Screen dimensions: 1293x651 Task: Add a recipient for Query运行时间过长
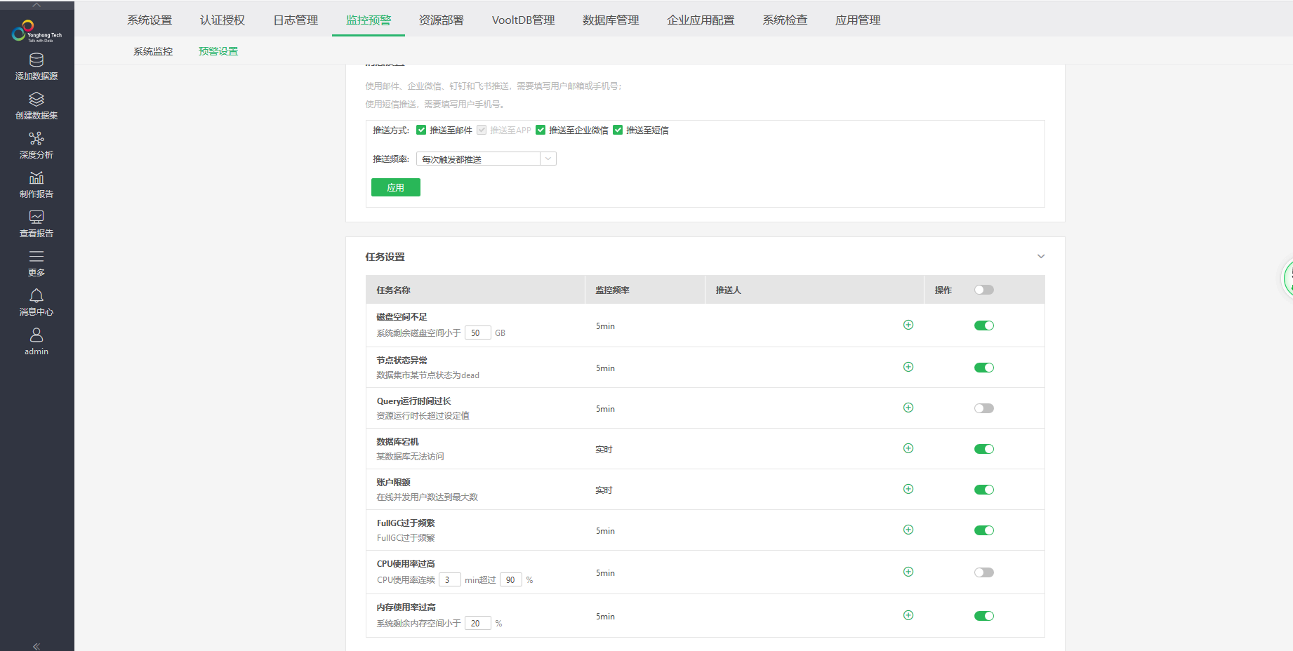[x=908, y=408]
